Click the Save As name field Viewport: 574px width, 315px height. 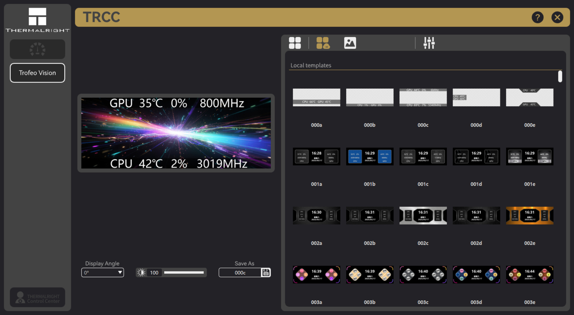pyautogui.click(x=240, y=273)
